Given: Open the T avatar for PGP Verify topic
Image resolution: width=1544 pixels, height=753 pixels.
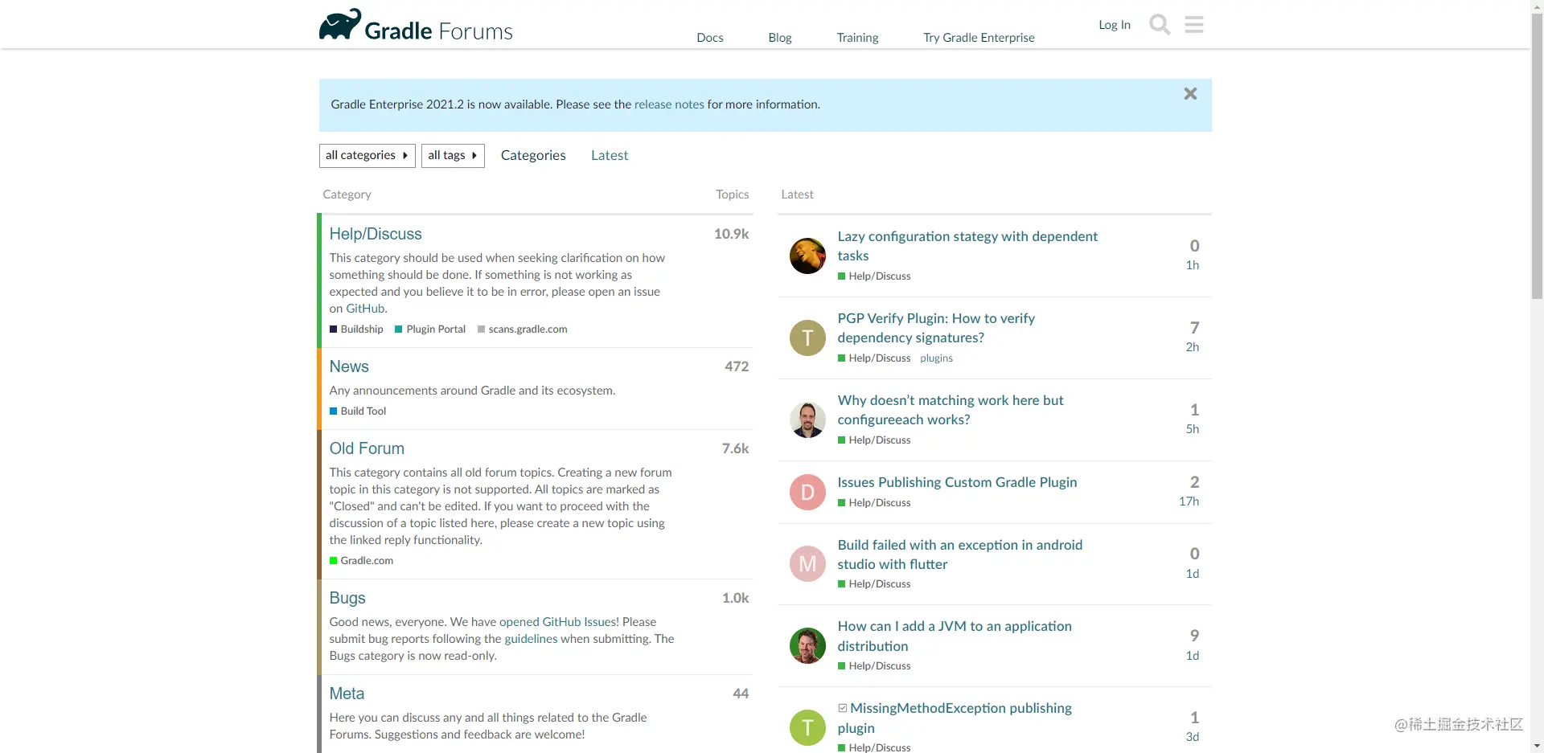Looking at the screenshot, I should (807, 338).
